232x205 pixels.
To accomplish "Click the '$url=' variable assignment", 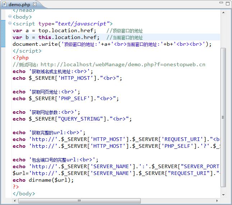I will pos(21,173).
